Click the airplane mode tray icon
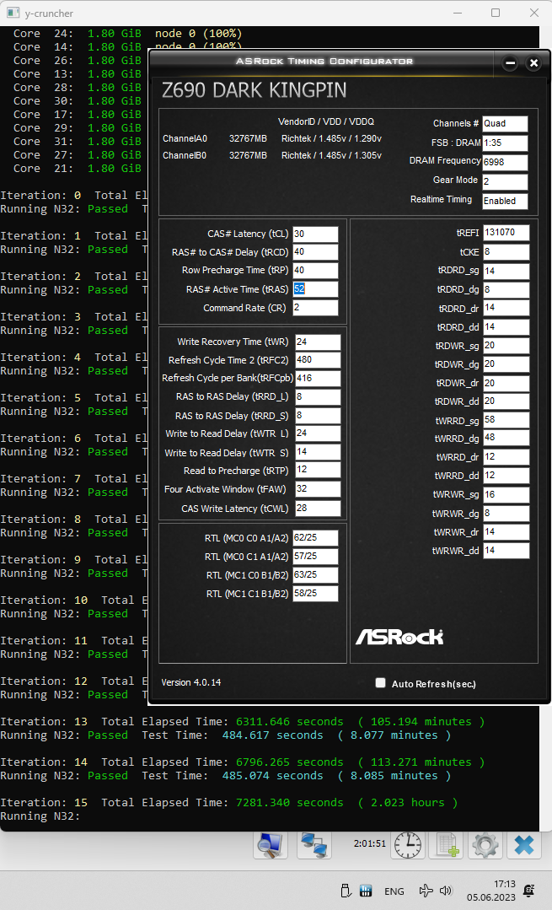This screenshot has height=910, width=552. click(x=426, y=891)
